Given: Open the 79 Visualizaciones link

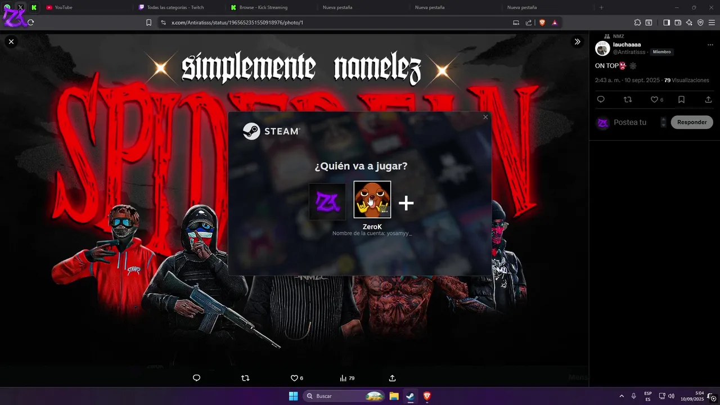Looking at the screenshot, I should 686,80.
